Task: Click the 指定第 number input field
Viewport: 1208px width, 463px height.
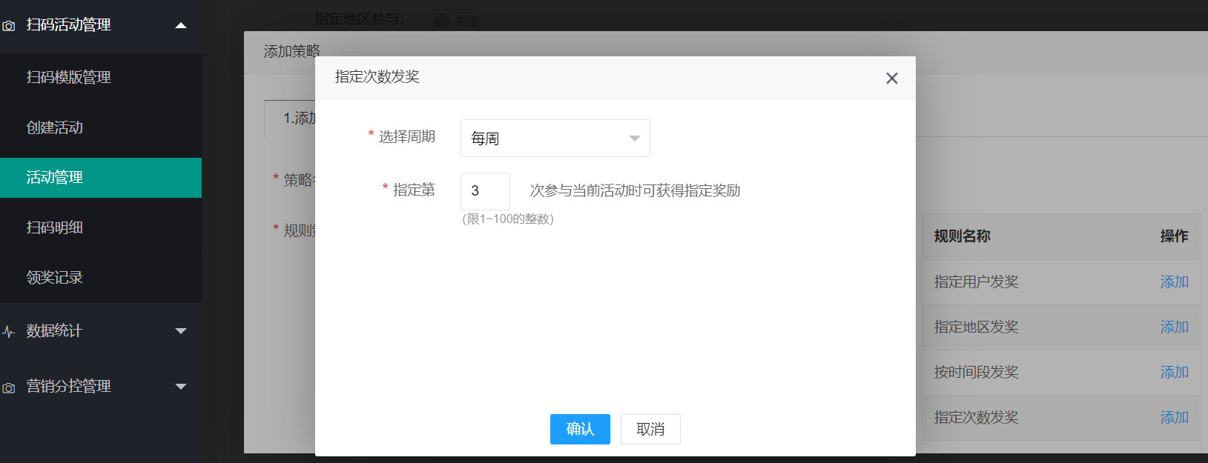Action: click(485, 191)
